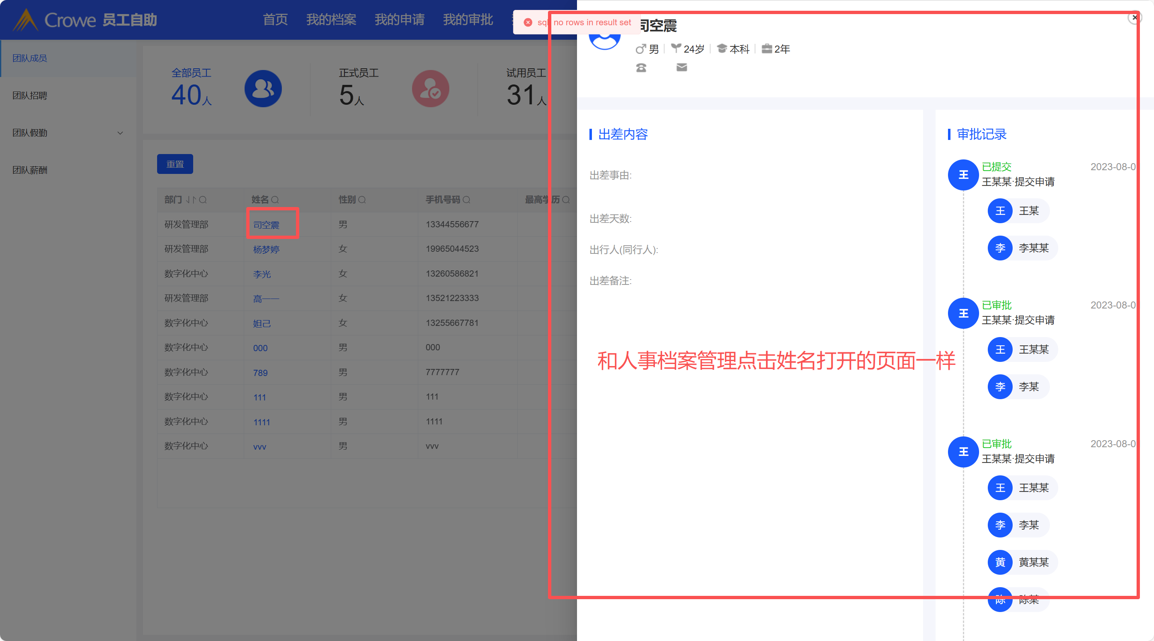1154x641 pixels.
Task: Click the search icon beside 手机号码 column
Action: 466,200
